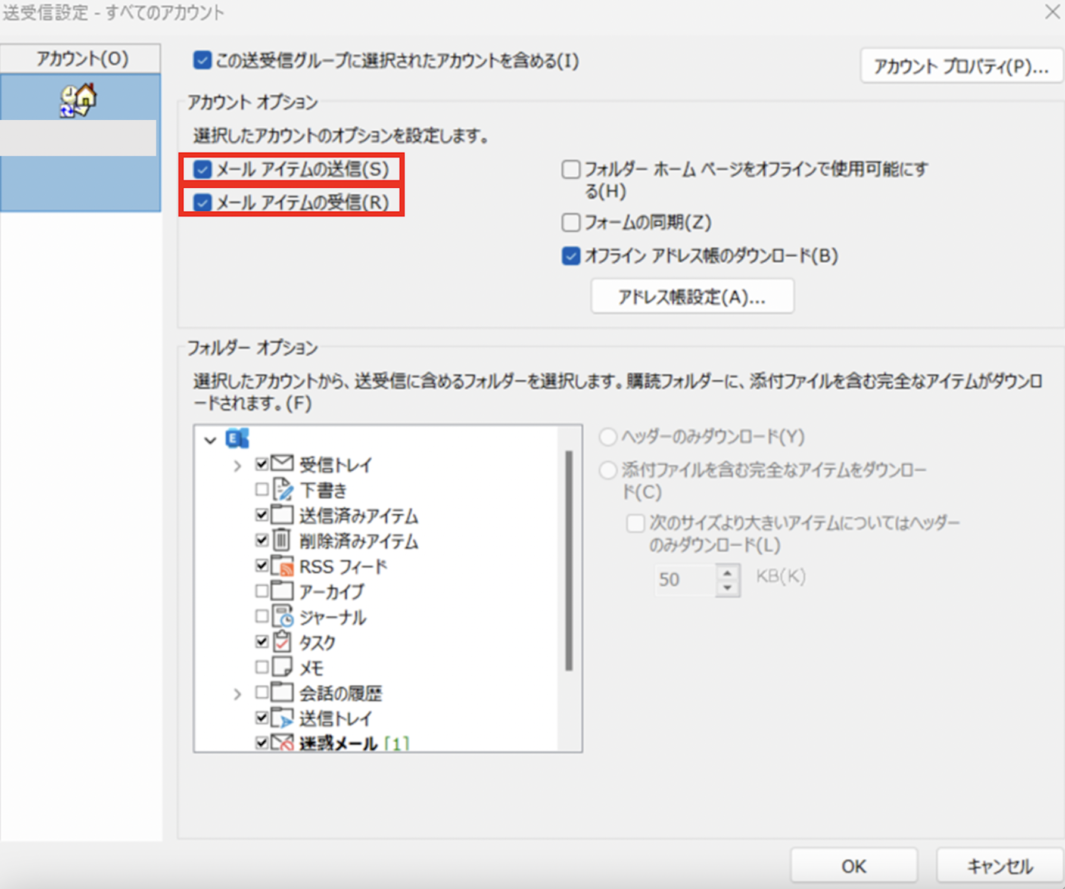Click the 削除済みアイテム trash icon

(x=282, y=540)
